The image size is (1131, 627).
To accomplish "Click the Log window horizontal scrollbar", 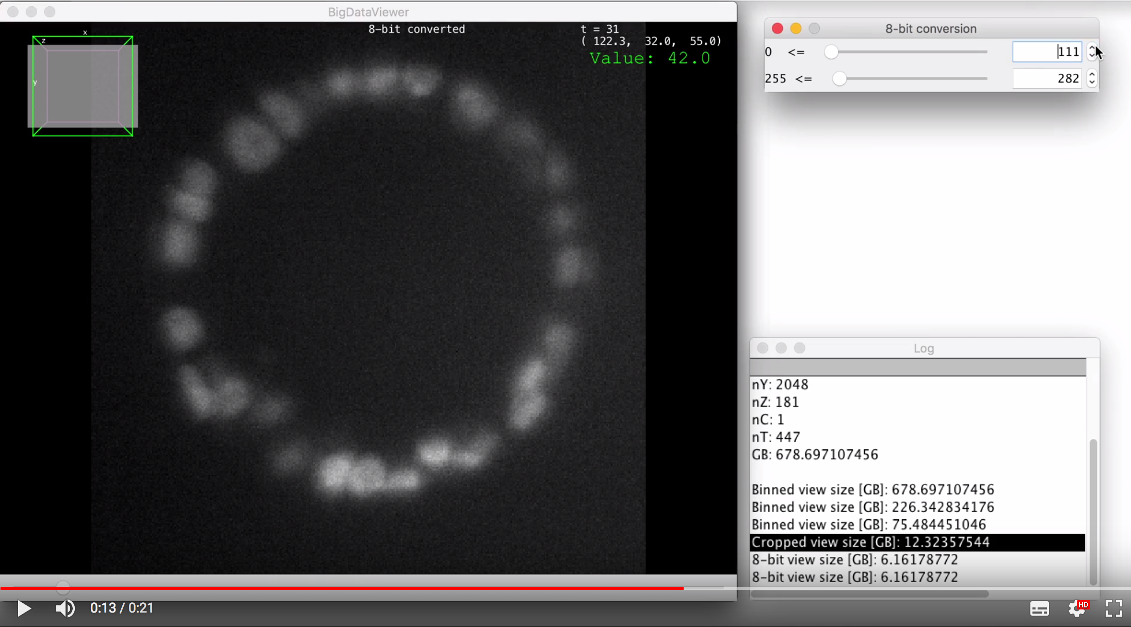I will click(869, 594).
